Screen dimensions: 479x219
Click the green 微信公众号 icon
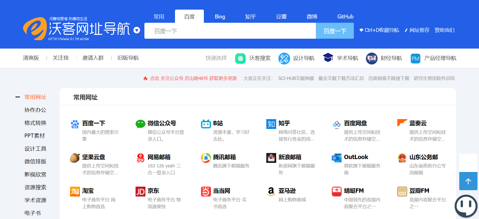click(140, 124)
